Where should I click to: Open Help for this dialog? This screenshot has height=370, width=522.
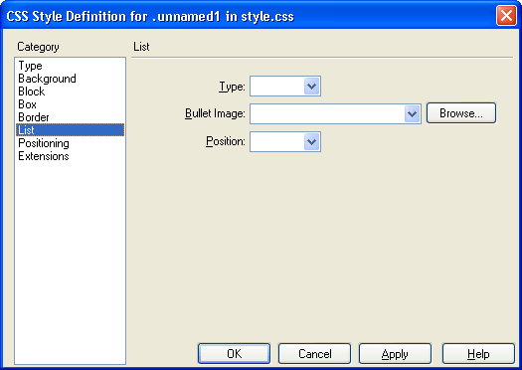click(478, 354)
